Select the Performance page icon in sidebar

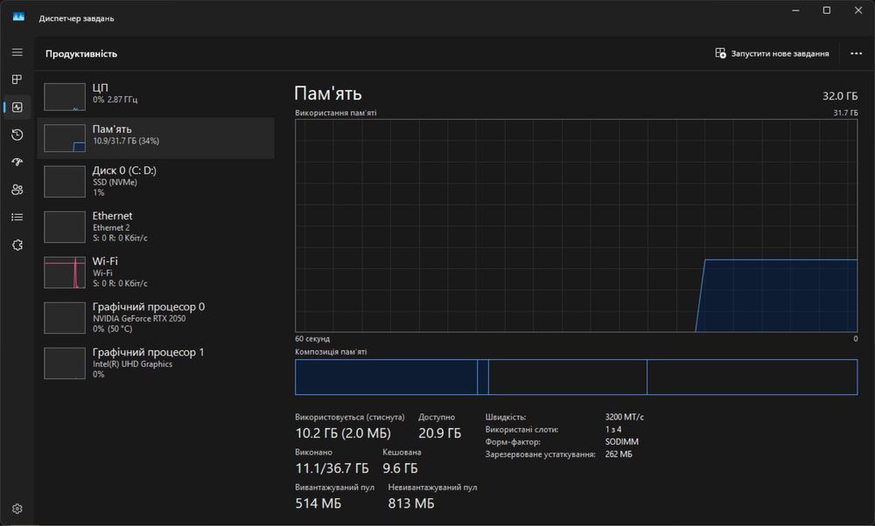click(x=17, y=107)
